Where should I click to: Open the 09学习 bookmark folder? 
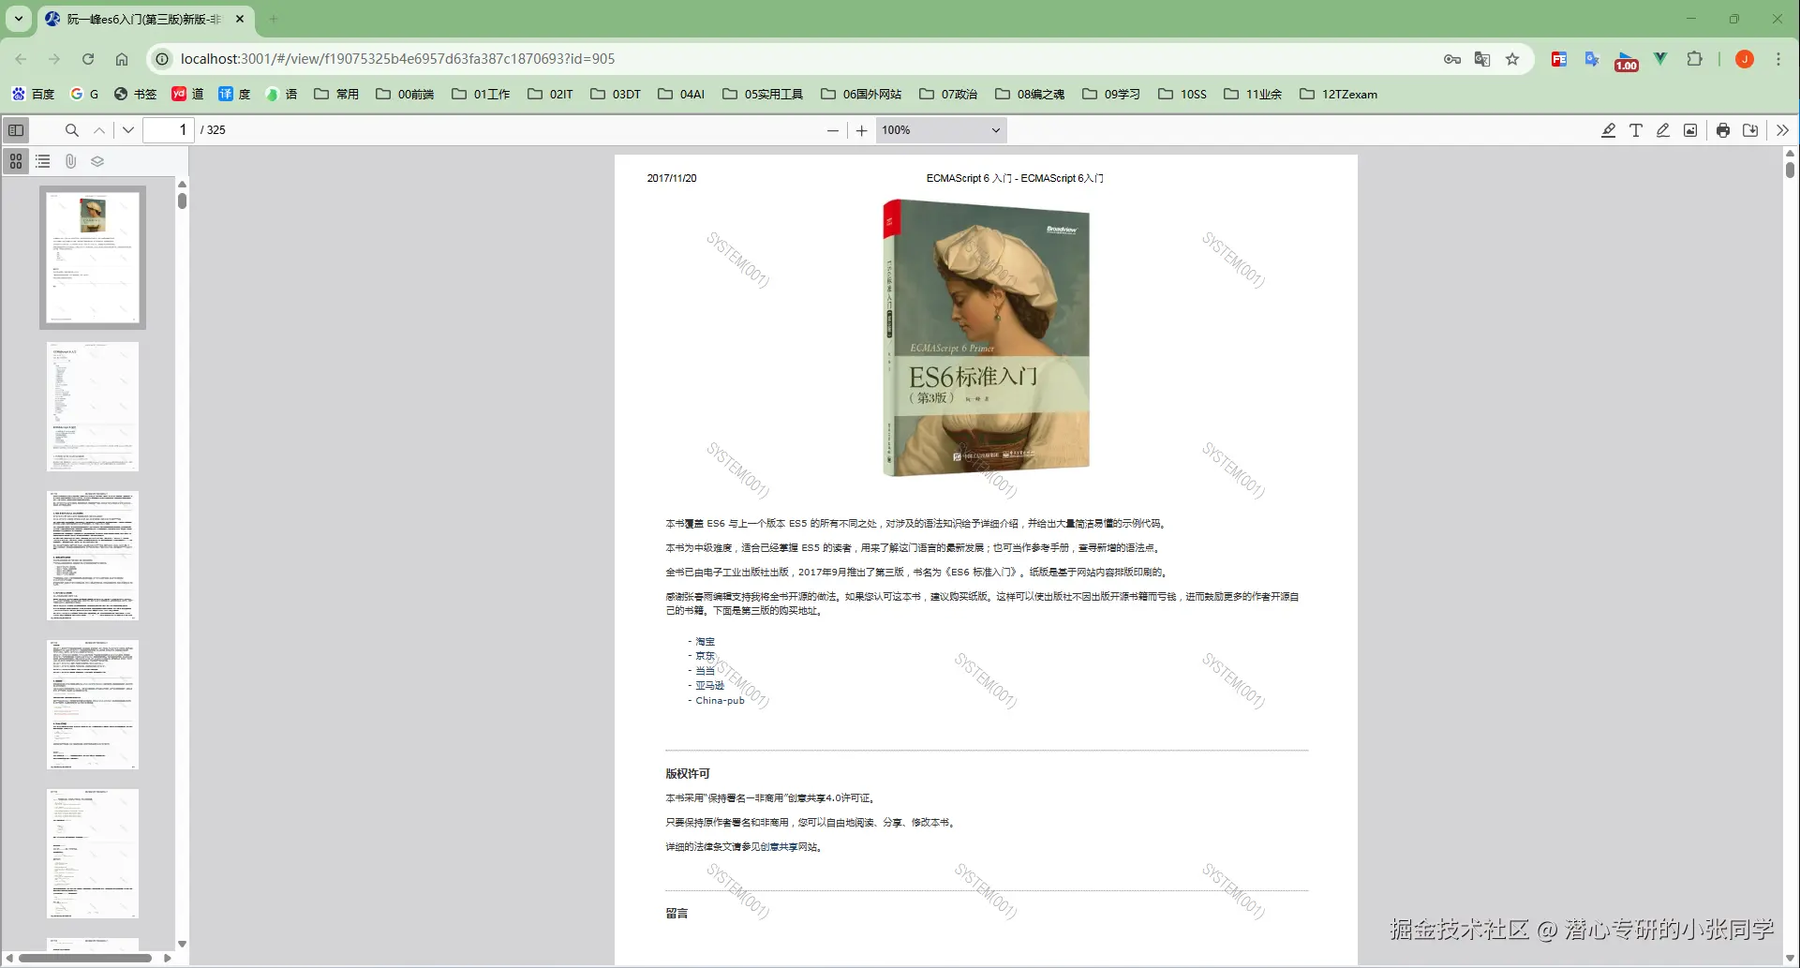[x=1111, y=94]
